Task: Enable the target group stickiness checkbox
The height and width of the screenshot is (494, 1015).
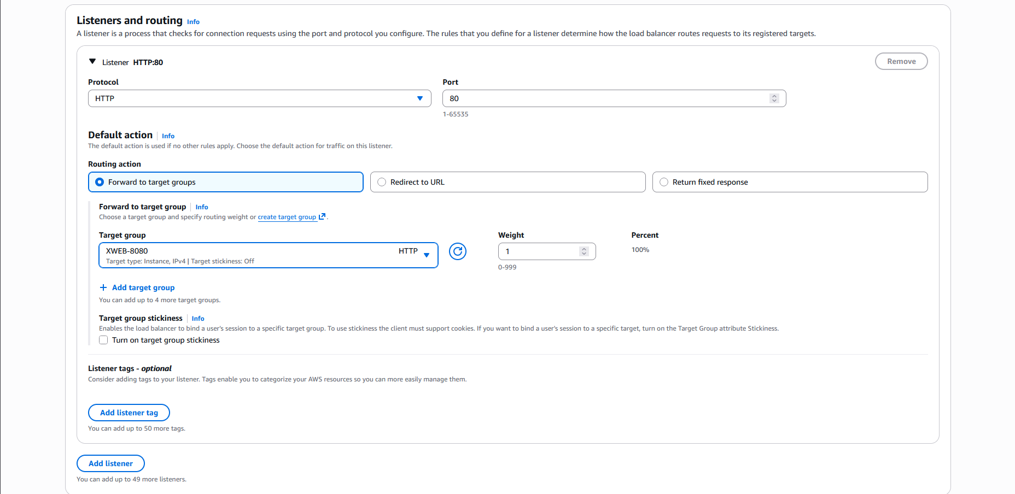Action: (x=103, y=340)
